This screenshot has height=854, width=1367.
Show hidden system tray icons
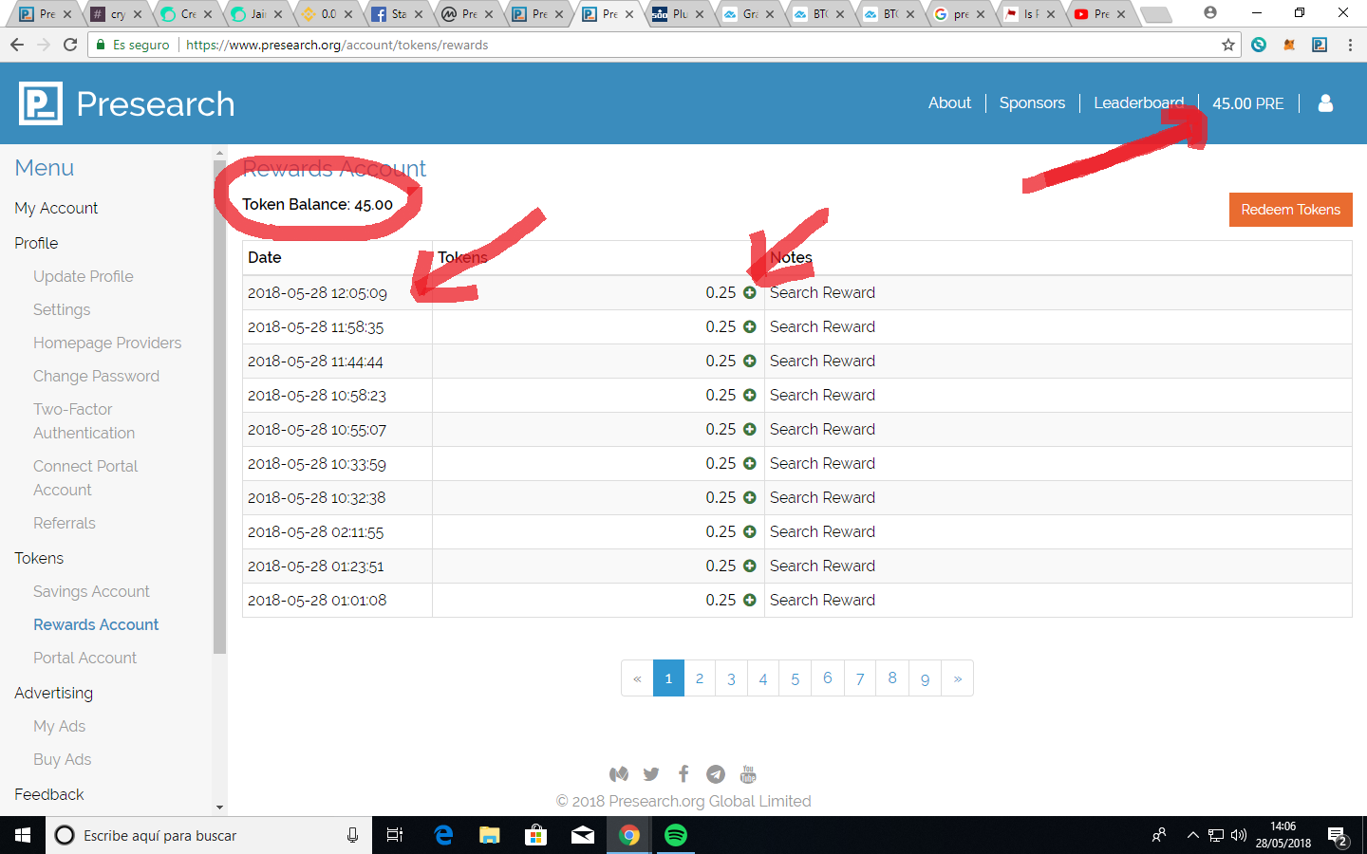click(1192, 835)
